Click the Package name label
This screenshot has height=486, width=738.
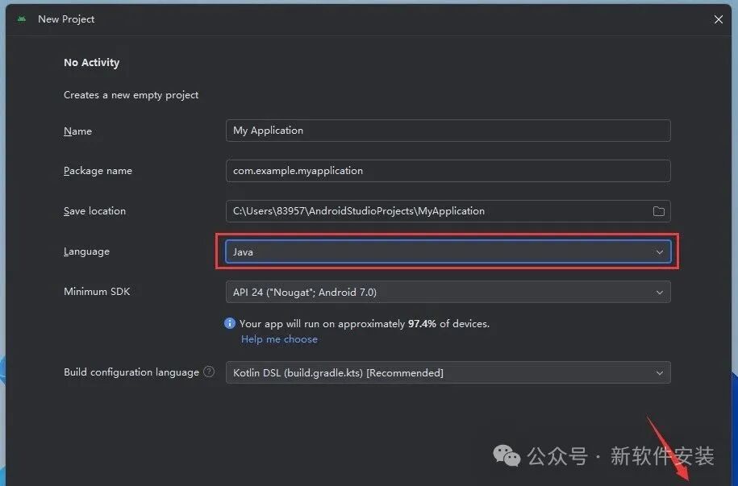point(98,171)
